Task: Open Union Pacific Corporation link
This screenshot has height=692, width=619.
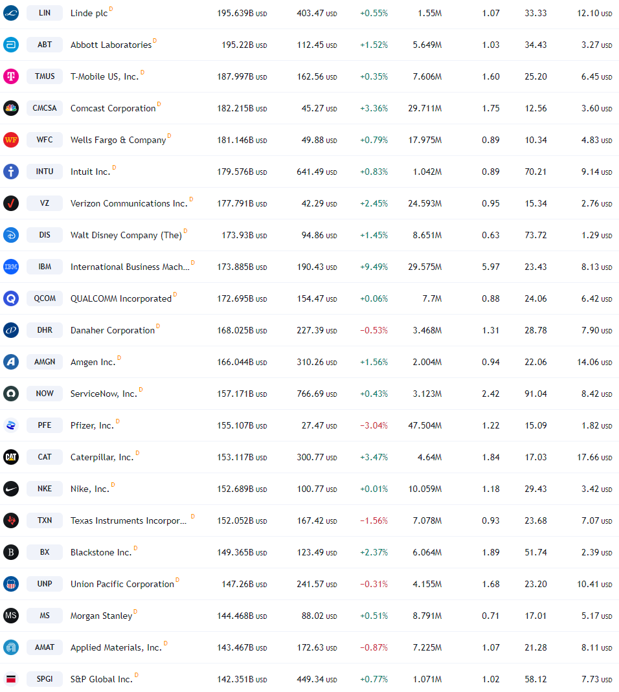Action: [122, 585]
